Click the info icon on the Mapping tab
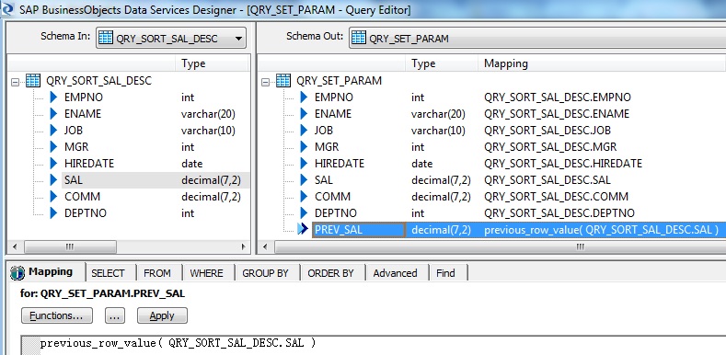 tap(17, 272)
